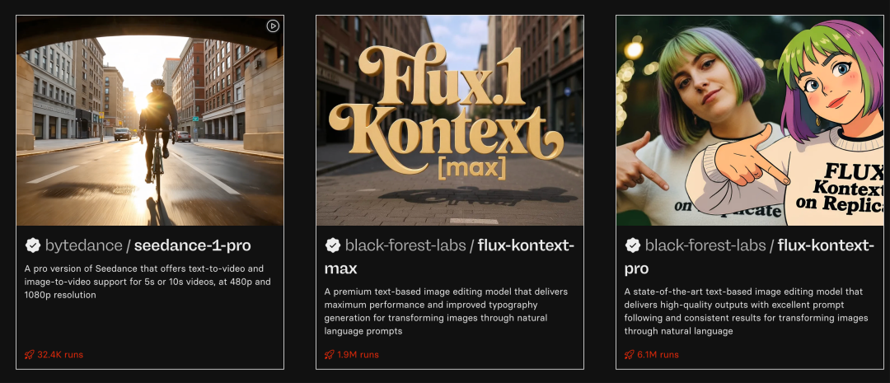The height and width of the screenshot is (383, 890).
Task: Click the play icon on the cyclist video thumbnail
Action: (x=273, y=26)
